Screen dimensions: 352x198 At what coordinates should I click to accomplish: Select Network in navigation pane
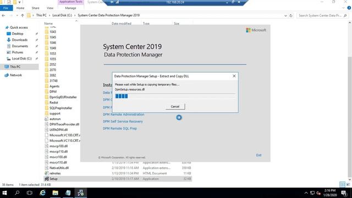pos(16,75)
